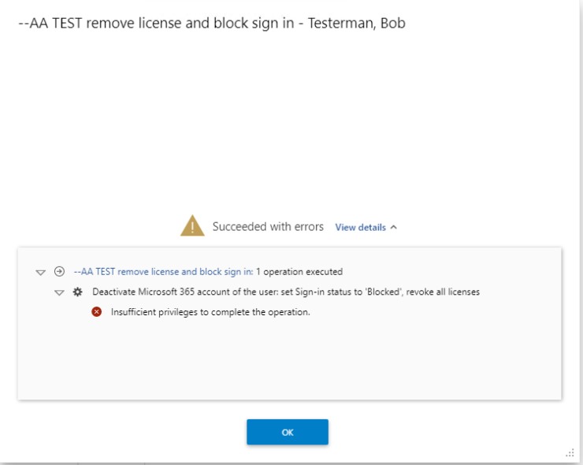
Task: Collapse details using the chevron beside View details
Action: (394, 227)
